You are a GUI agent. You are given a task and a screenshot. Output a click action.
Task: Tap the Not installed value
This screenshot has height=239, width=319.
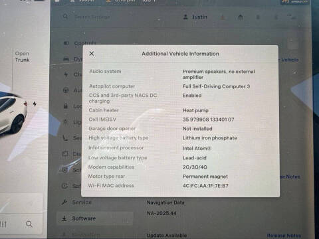click(197, 129)
